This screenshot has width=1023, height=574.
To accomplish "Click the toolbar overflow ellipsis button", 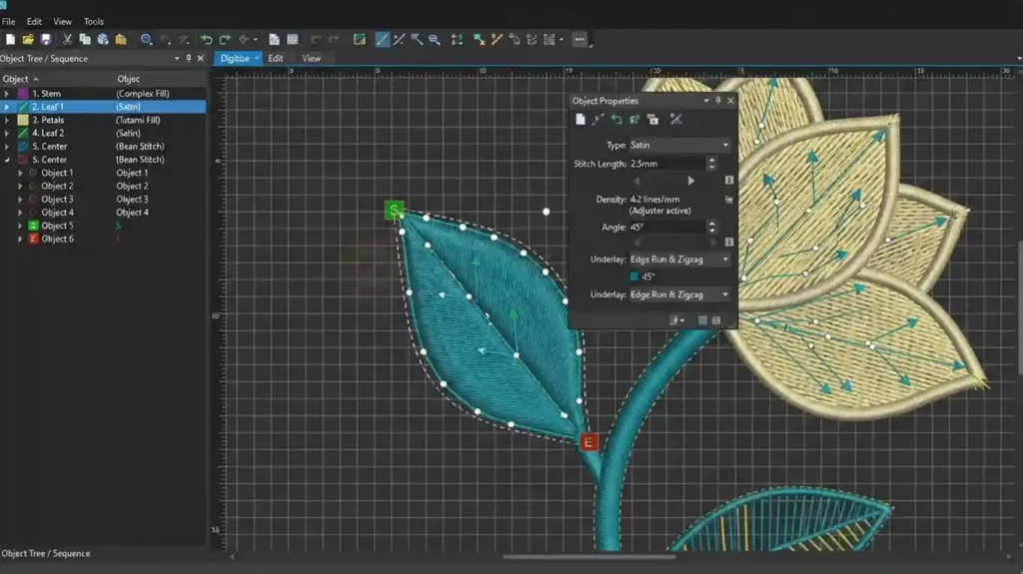I will [x=579, y=40].
